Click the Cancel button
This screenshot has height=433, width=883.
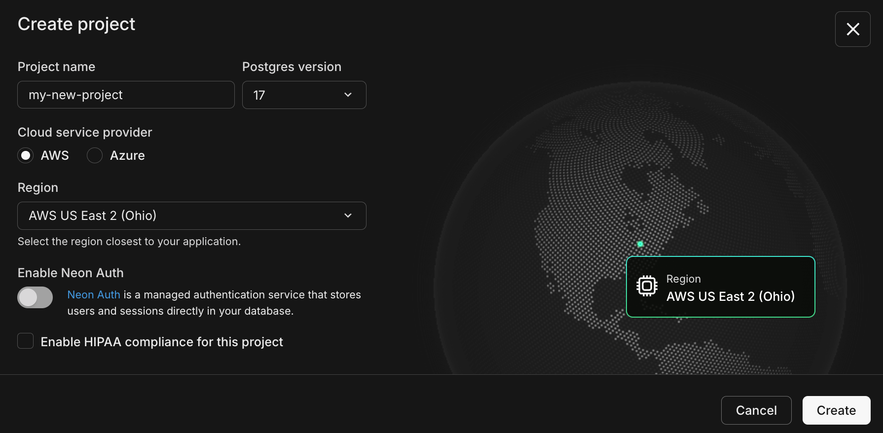pos(756,410)
